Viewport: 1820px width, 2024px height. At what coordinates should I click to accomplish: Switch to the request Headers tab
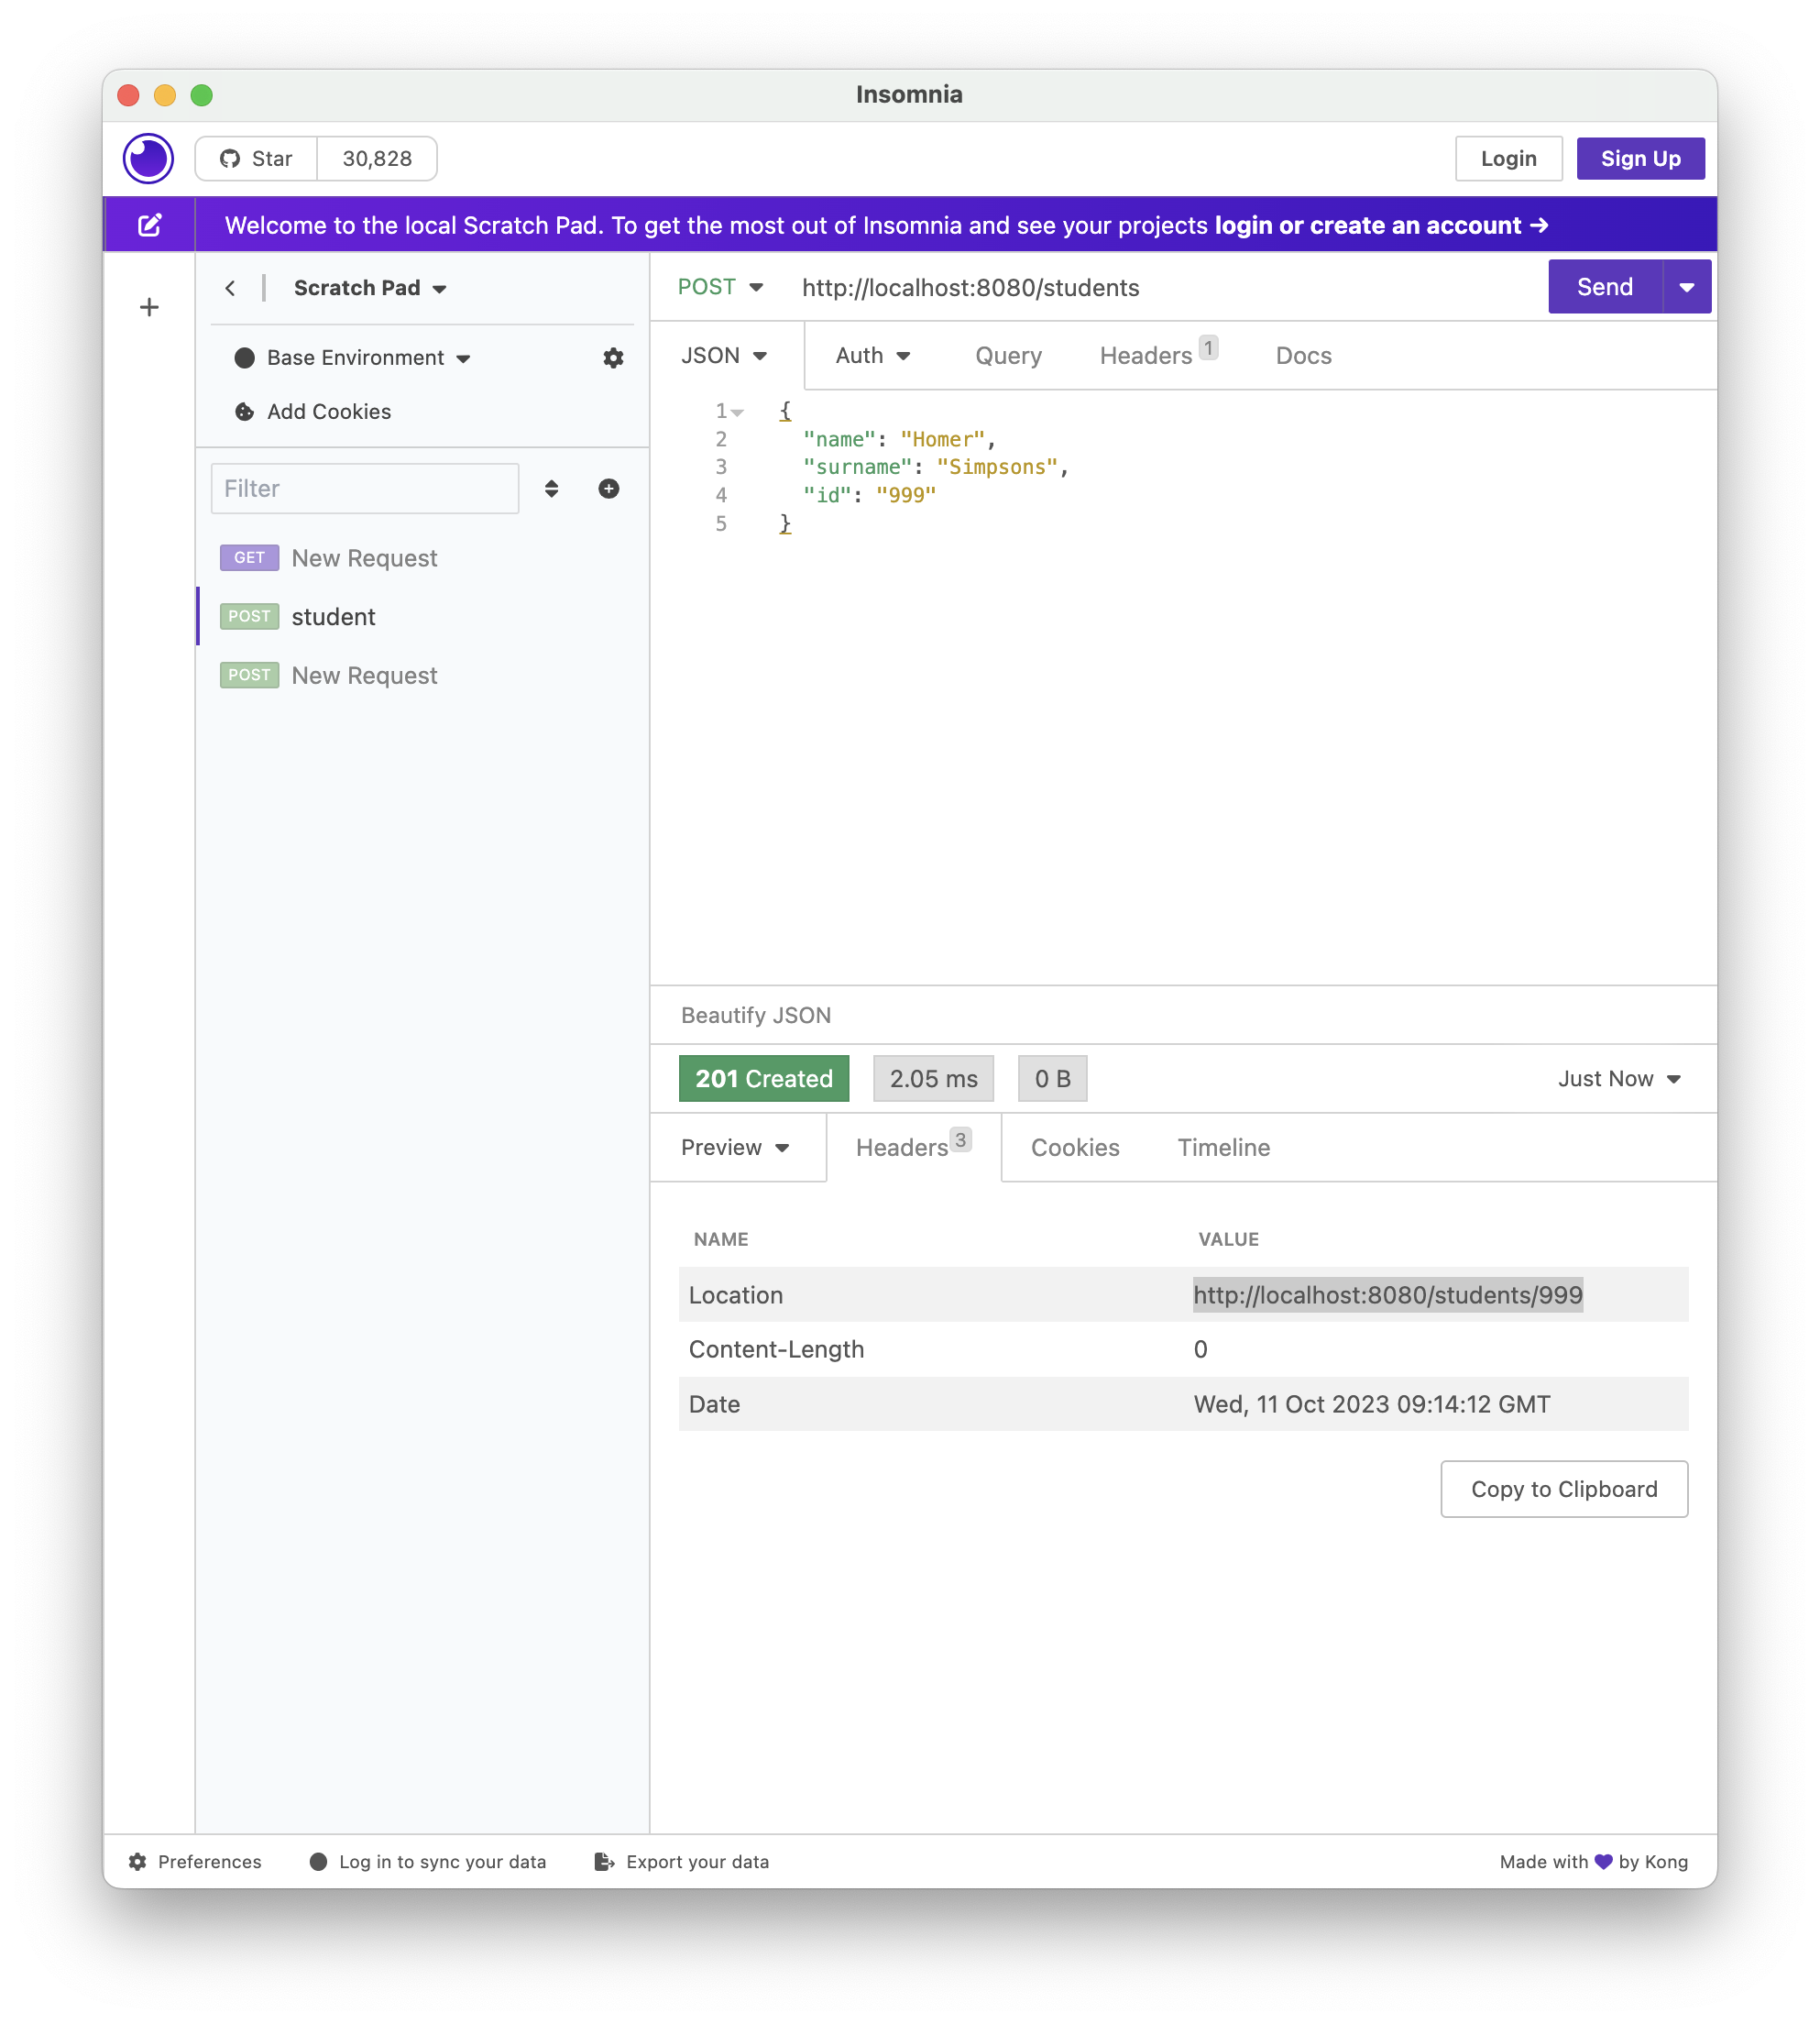1158,354
